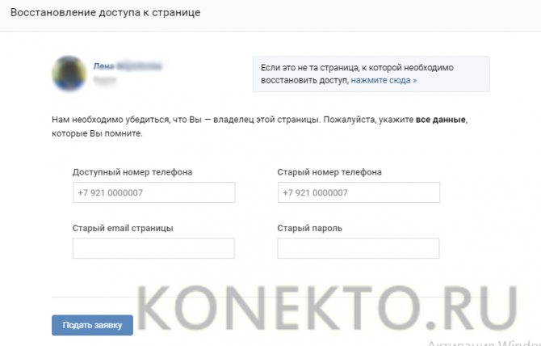Click the 'Старый номер телефона' label
Viewport: 541px width, 346px height.
tap(329, 172)
